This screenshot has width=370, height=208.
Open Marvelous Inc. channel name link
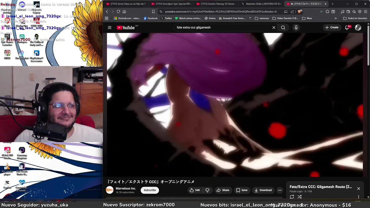(126, 188)
